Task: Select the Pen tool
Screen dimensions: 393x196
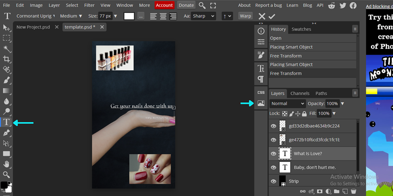Action: click(x=6, y=133)
